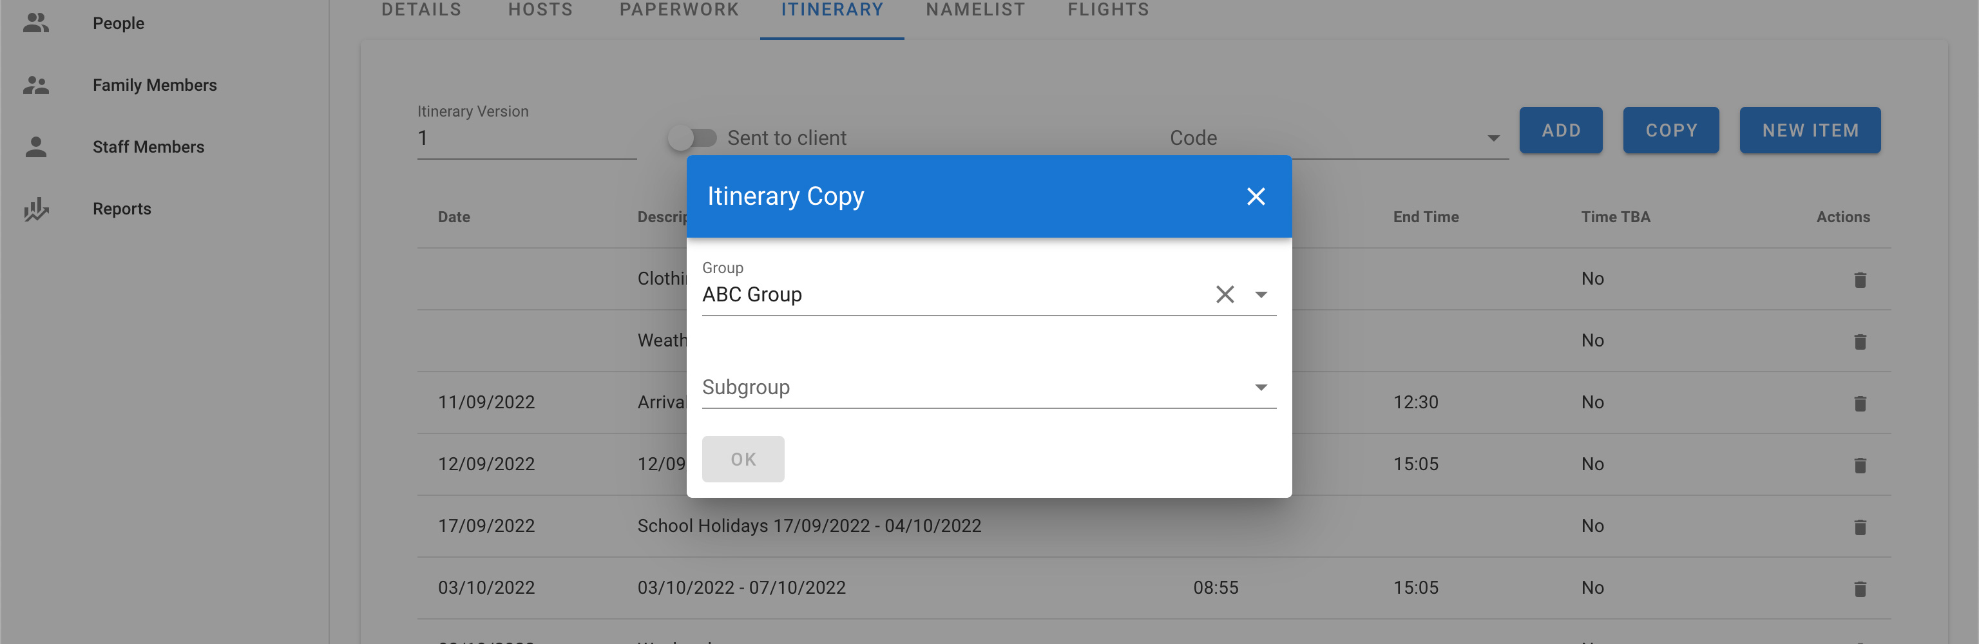
Task: Switch to the Namelist tab
Action: tap(975, 10)
